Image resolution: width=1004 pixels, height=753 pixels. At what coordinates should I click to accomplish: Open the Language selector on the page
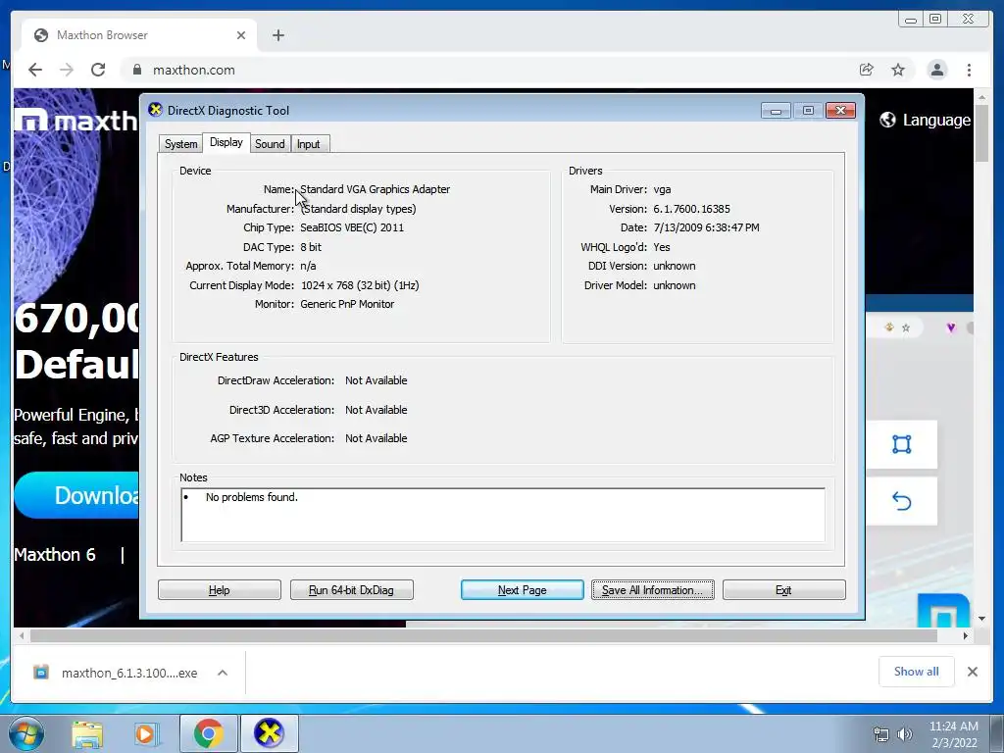[x=926, y=120]
